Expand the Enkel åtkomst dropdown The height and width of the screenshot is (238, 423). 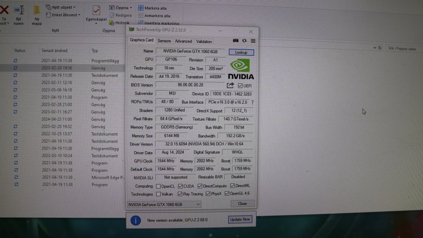point(79,15)
